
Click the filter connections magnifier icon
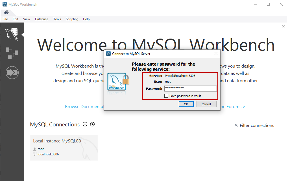click(x=237, y=126)
